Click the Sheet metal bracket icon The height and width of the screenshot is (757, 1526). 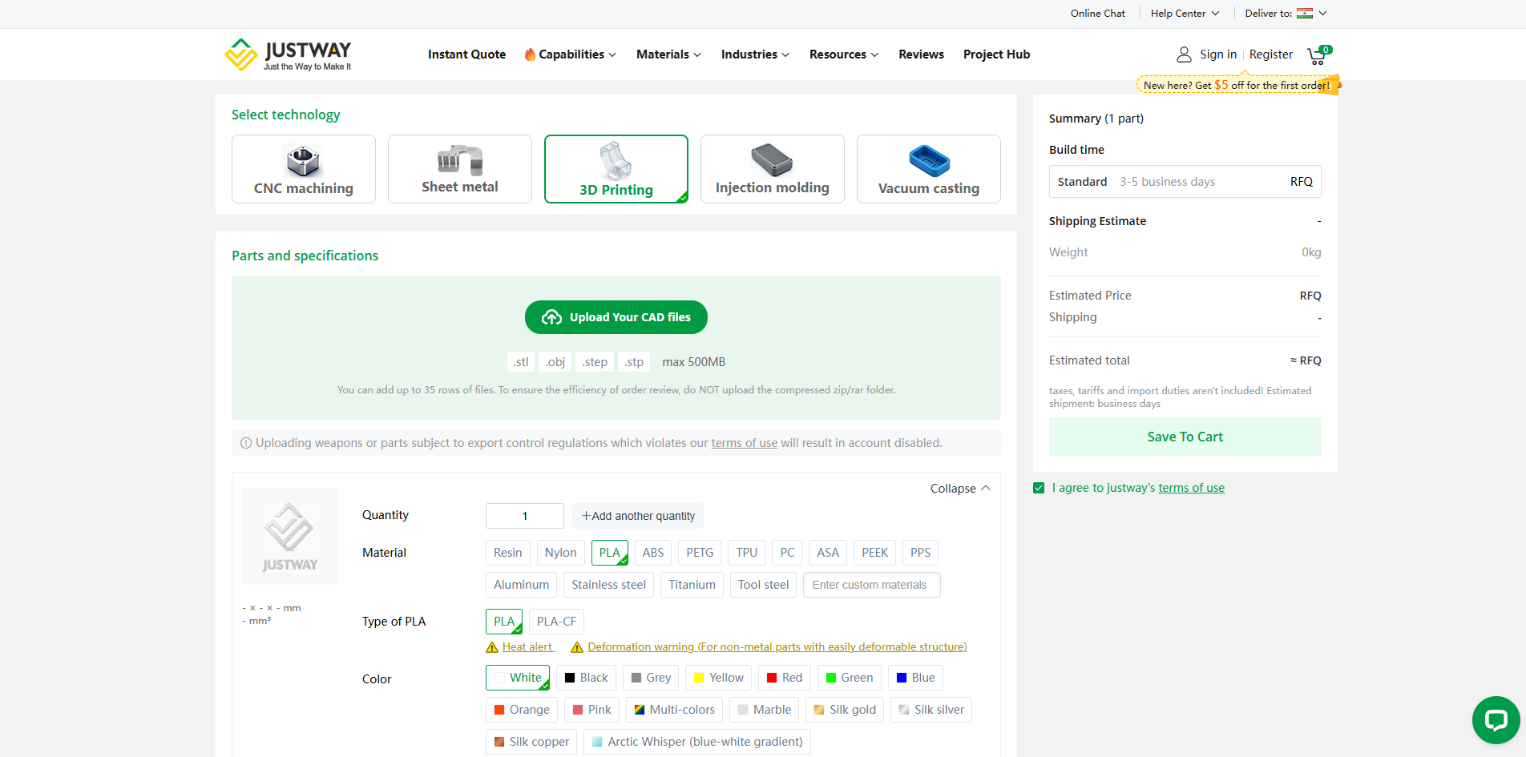click(460, 160)
